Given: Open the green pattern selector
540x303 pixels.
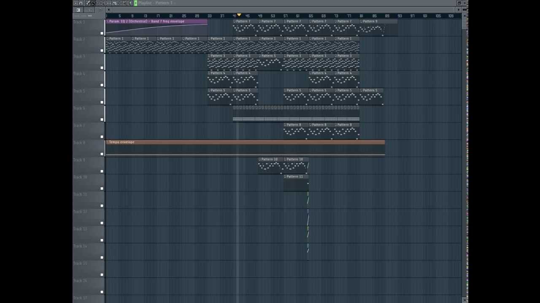Looking at the screenshot, I should pyautogui.click(x=135, y=3).
